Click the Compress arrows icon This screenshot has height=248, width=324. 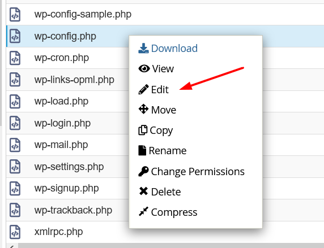click(143, 211)
